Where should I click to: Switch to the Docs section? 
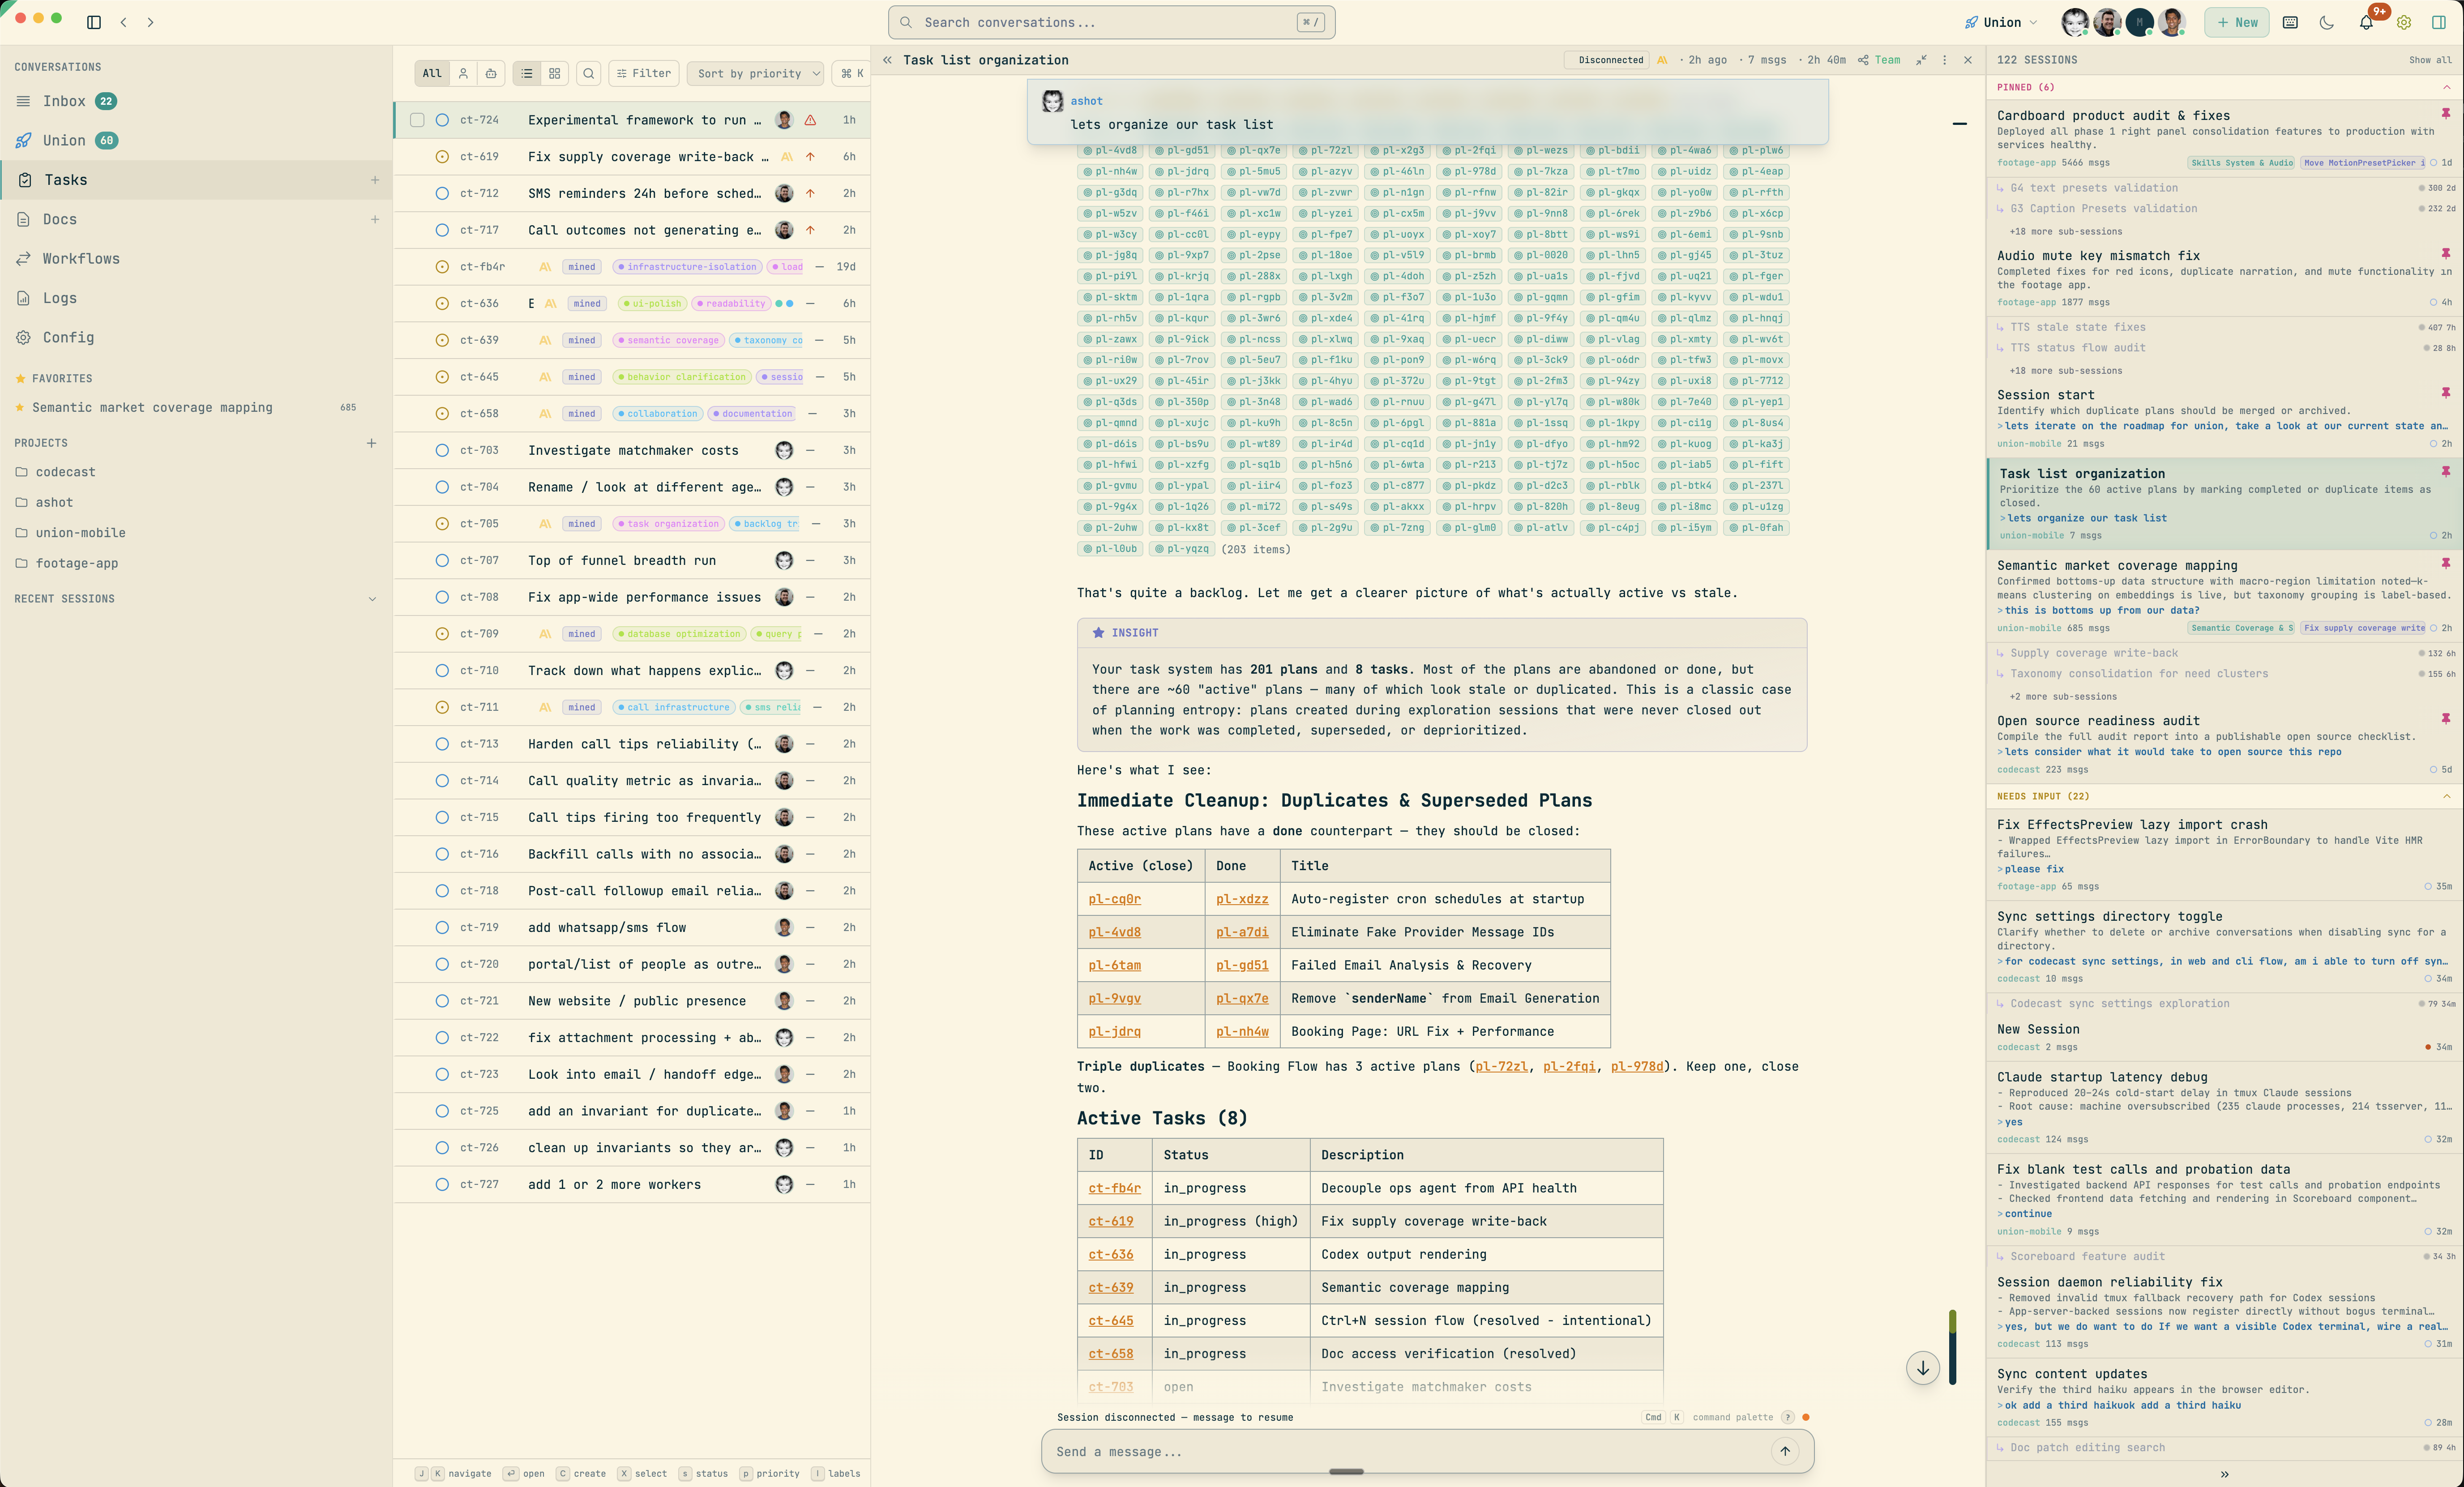point(60,218)
